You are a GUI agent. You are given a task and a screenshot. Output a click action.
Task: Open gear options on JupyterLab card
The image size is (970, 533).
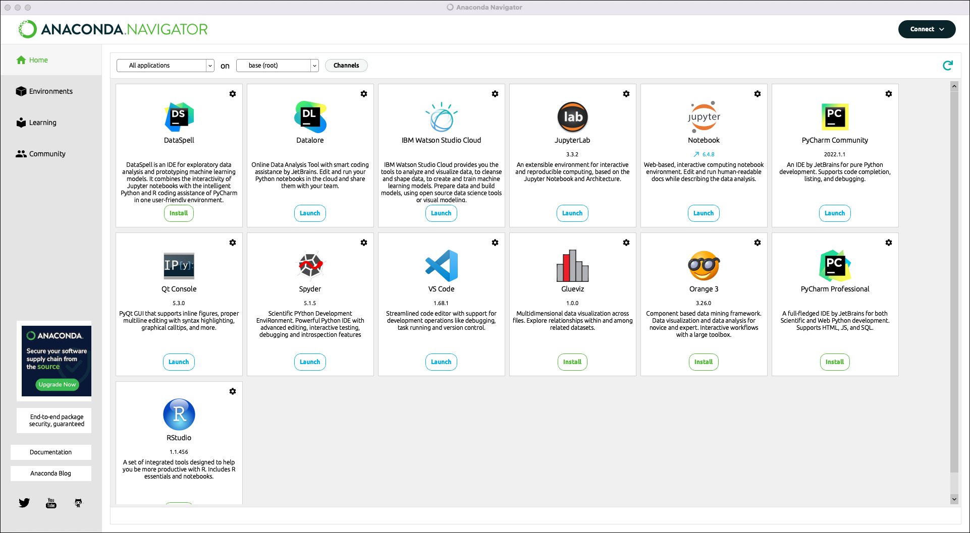coord(626,94)
